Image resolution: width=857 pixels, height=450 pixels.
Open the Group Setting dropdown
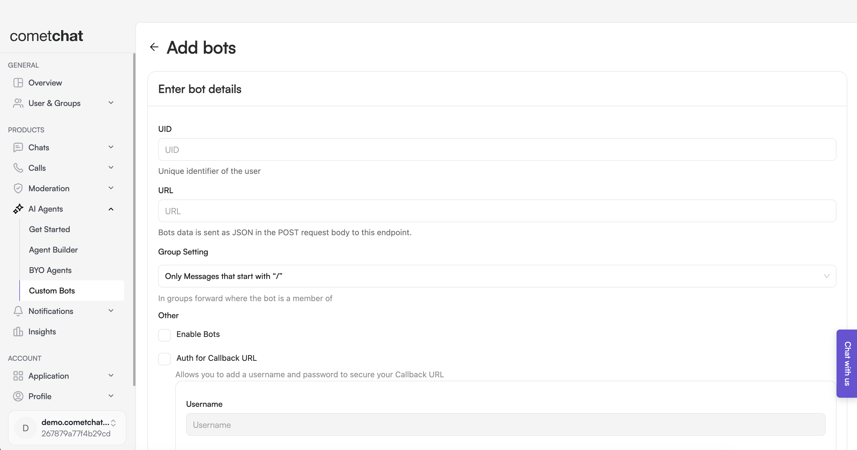pos(497,276)
